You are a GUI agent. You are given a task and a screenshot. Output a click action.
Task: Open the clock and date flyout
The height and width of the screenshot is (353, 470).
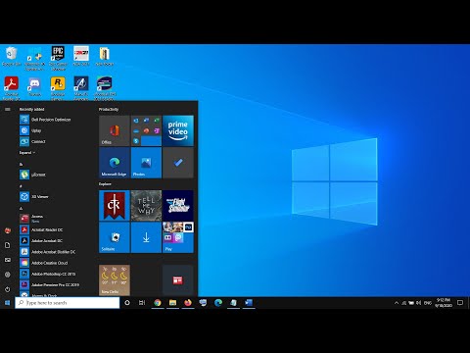[x=444, y=303]
